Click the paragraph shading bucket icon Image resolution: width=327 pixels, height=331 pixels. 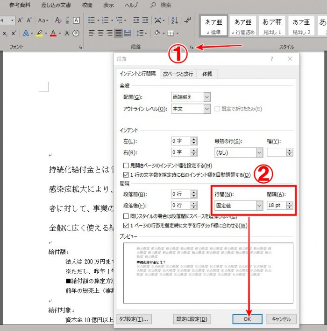coord(157,33)
